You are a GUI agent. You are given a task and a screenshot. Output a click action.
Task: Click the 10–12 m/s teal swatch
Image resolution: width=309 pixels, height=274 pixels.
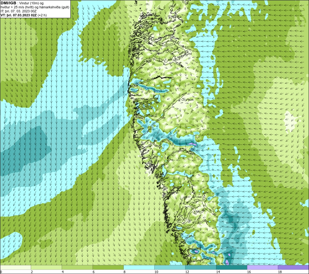170,267
